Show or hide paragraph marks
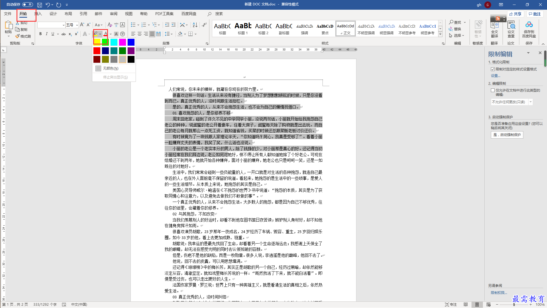 coord(204,25)
